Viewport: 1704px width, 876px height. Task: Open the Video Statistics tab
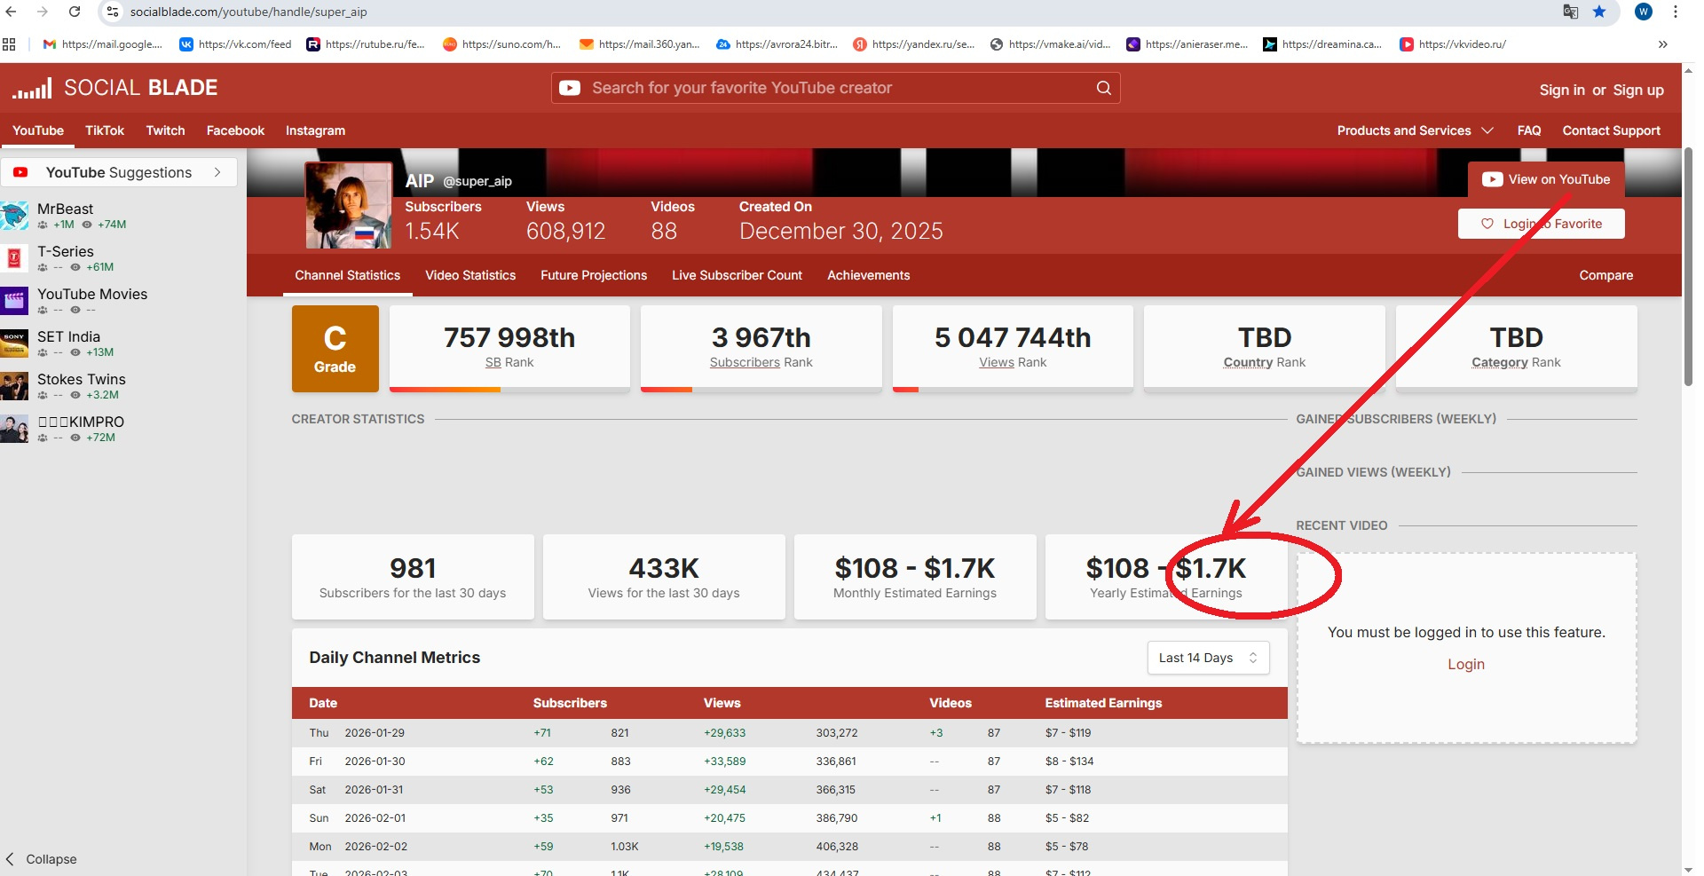[470, 275]
